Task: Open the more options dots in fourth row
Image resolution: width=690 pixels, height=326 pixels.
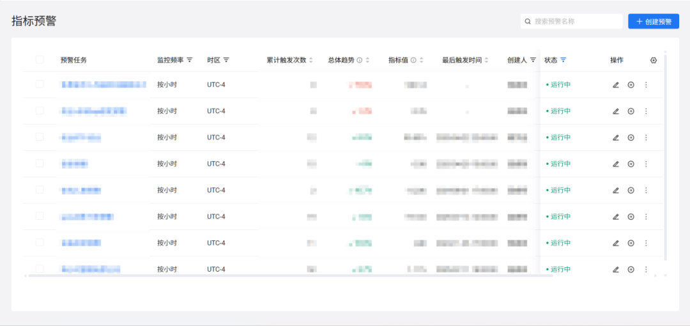Action: tap(646, 164)
